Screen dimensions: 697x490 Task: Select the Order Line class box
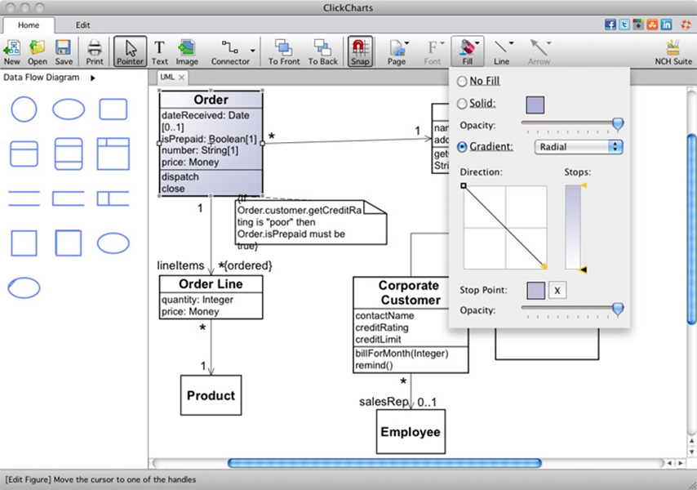(211, 297)
